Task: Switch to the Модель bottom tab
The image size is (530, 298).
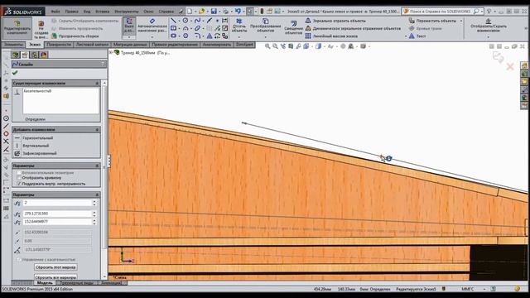Action: (x=45, y=283)
